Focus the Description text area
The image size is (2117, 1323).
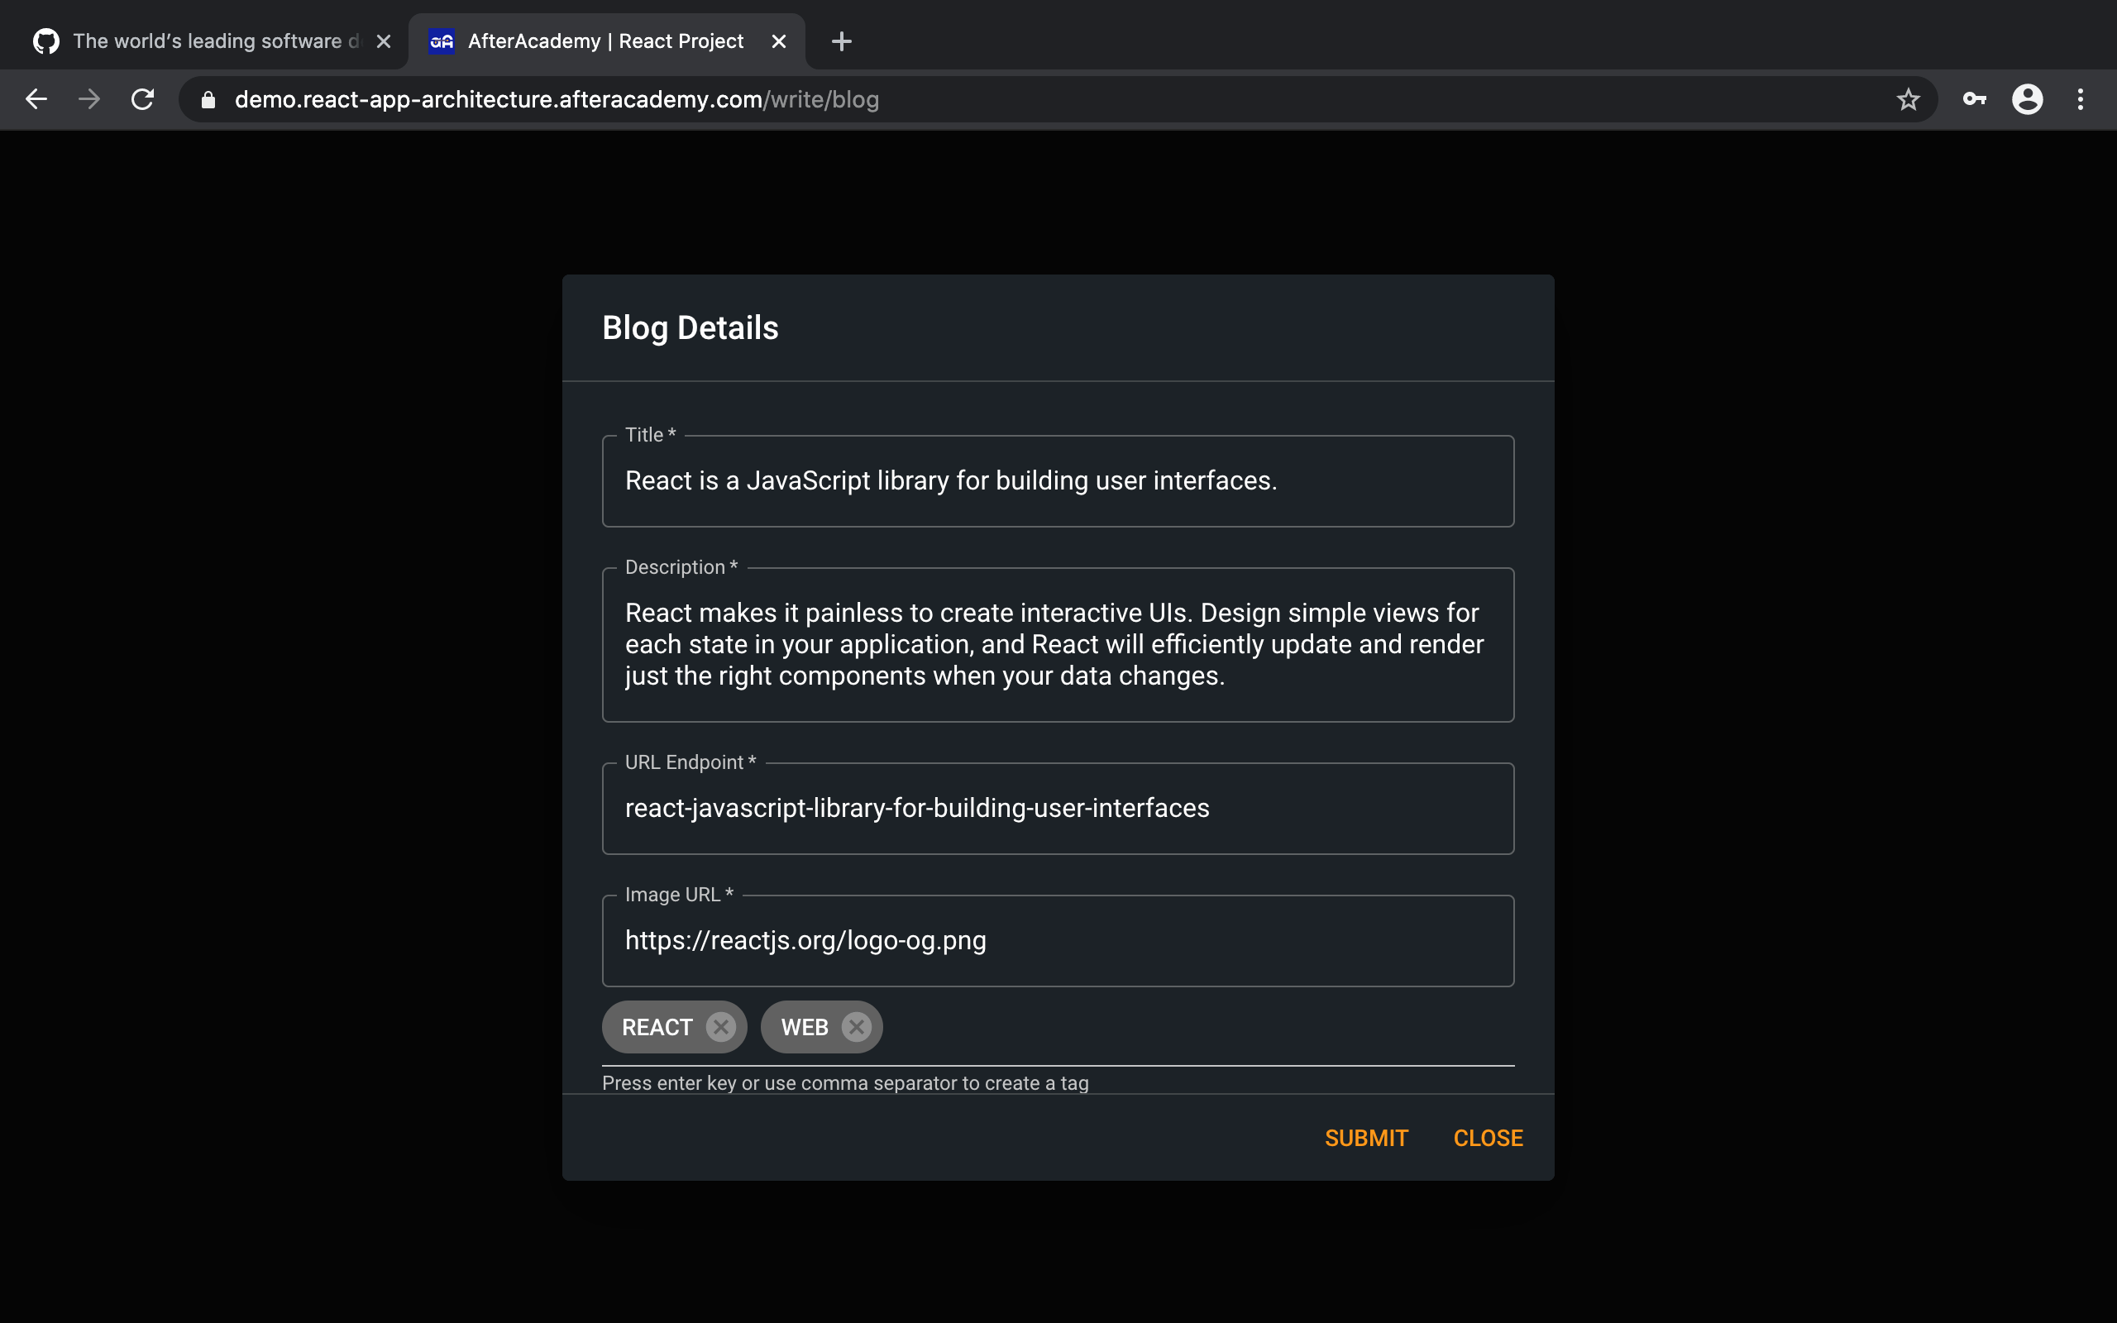(1057, 645)
